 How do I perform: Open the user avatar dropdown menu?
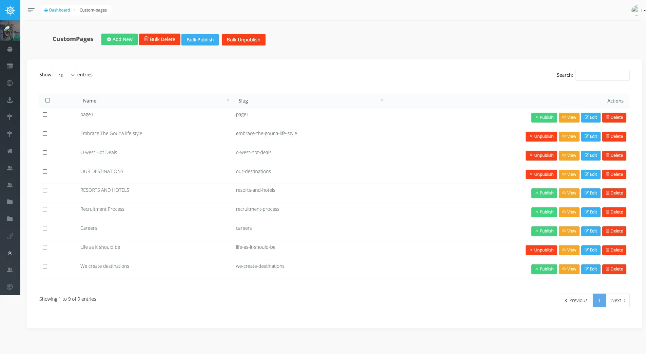(638, 10)
